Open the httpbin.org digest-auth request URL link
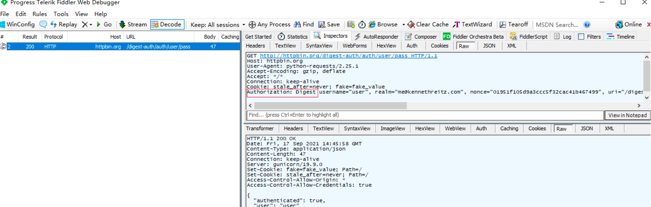The height and width of the screenshot is (207, 651). 348,56
